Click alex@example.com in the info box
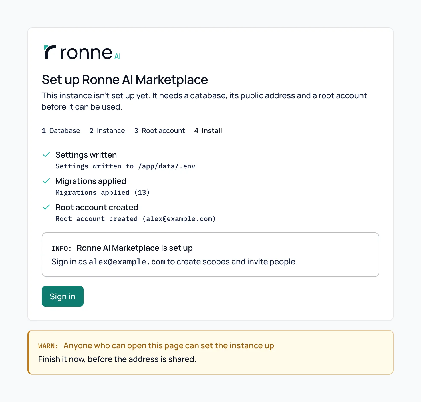The width and height of the screenshot is (421, 402). coord(127,262)
